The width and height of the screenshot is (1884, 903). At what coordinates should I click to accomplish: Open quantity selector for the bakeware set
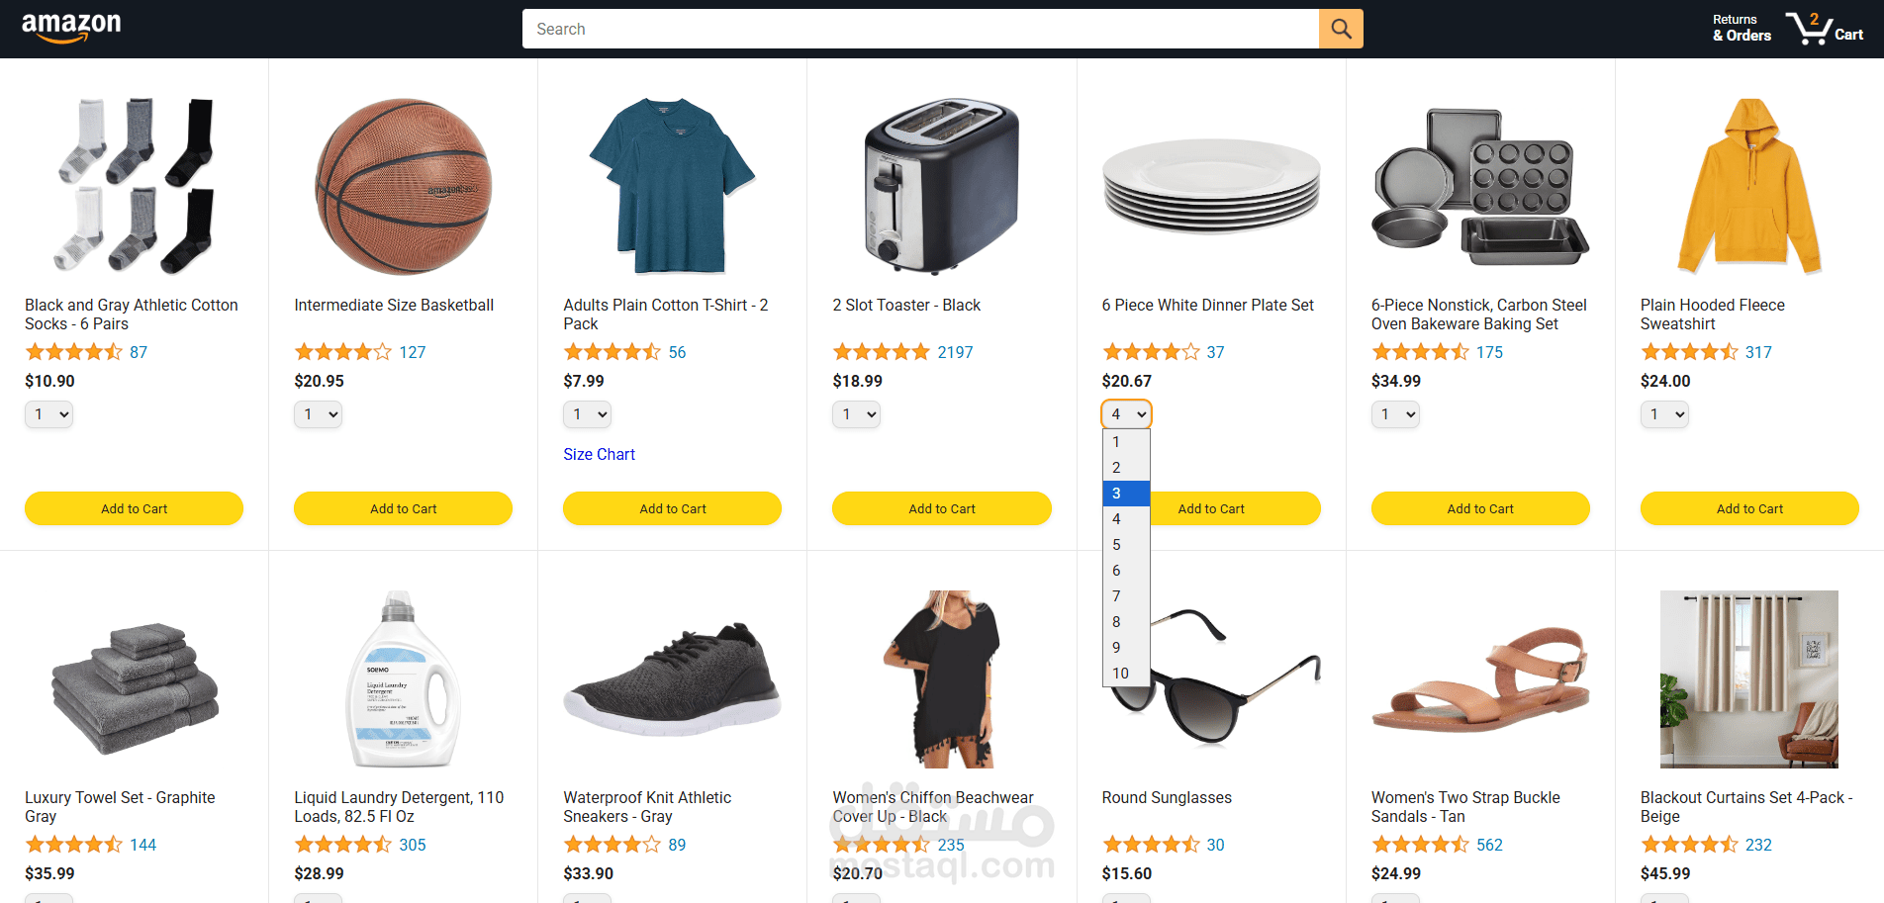tap(1395, 414)
